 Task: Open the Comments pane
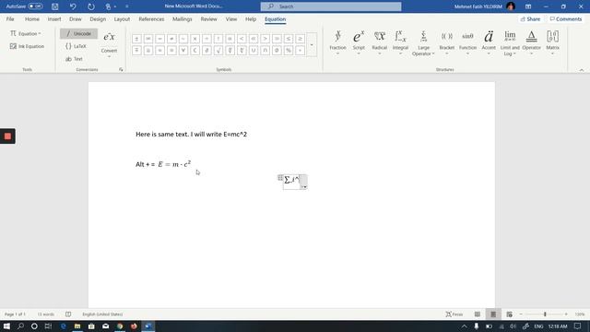[565, 19]
